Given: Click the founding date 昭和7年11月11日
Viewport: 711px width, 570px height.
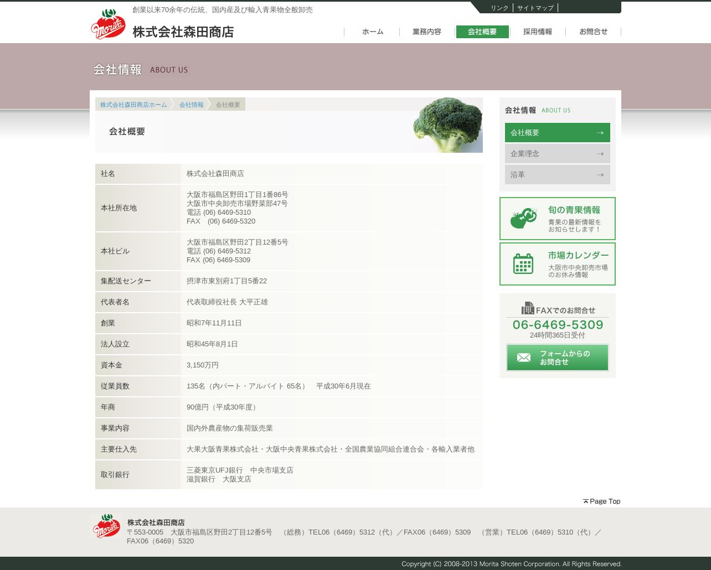Looking at the screenshot, I should [x=214, y=323].
